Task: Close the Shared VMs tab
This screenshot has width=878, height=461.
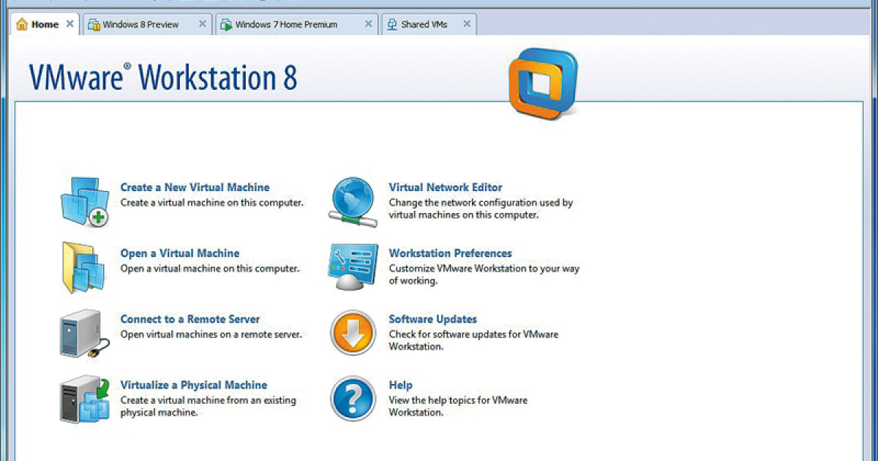Action: tap(467, 24)
